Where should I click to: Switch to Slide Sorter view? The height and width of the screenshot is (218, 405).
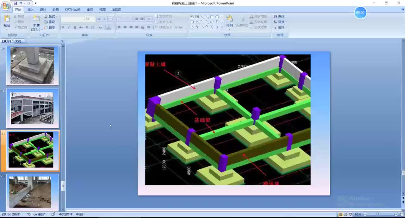pyautogui.click(x=345, y=214)
